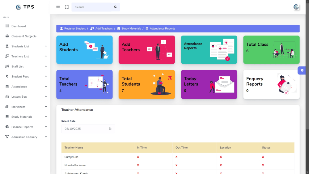Open the Add Students card
Screen dimensions: 309x174
click(84, 50)
